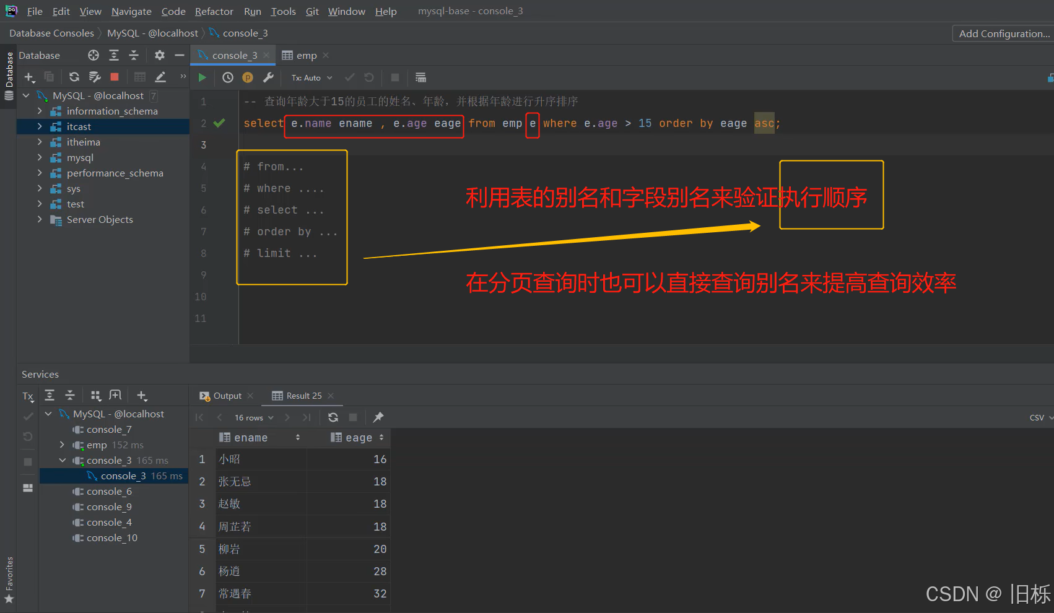Click the orange playground mode icon
This screenshot has height=613, width=1054.
pyautogui.click(x=248, y=77)
